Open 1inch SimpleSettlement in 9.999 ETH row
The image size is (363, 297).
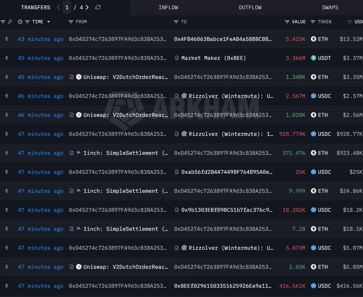(126, 191)
